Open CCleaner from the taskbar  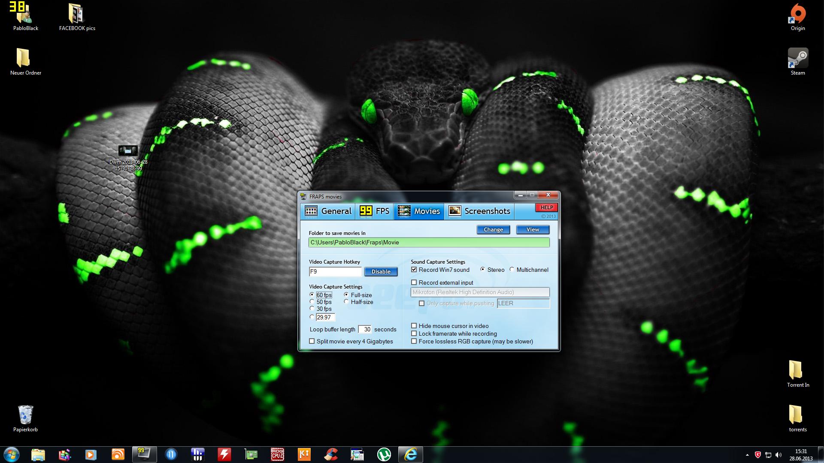[x=330, y=454]
